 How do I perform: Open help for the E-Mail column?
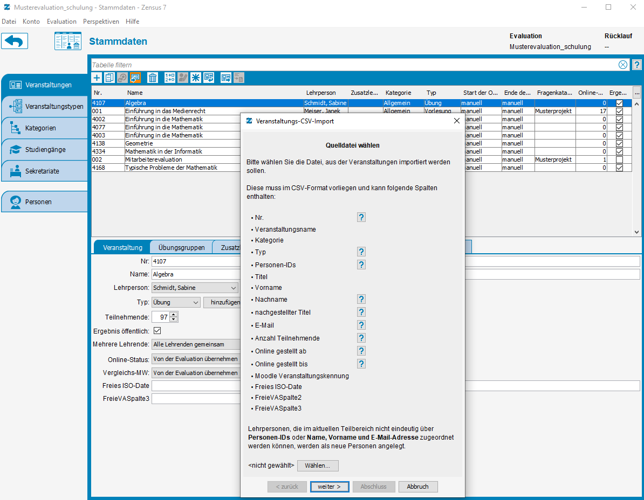pos(361,325)
